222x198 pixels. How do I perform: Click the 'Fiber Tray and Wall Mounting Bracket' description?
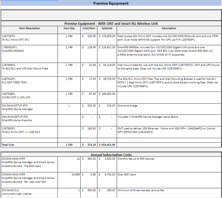(x=169, y=84)
